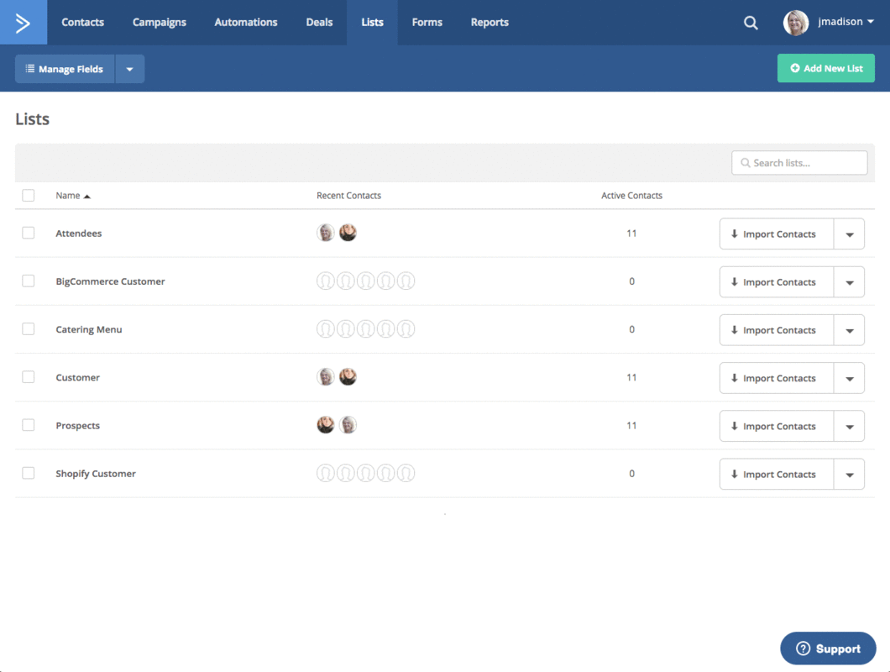Click first contact avatar in Attendees row
This screenshot has width=890, height=672.
click(326, 233)
